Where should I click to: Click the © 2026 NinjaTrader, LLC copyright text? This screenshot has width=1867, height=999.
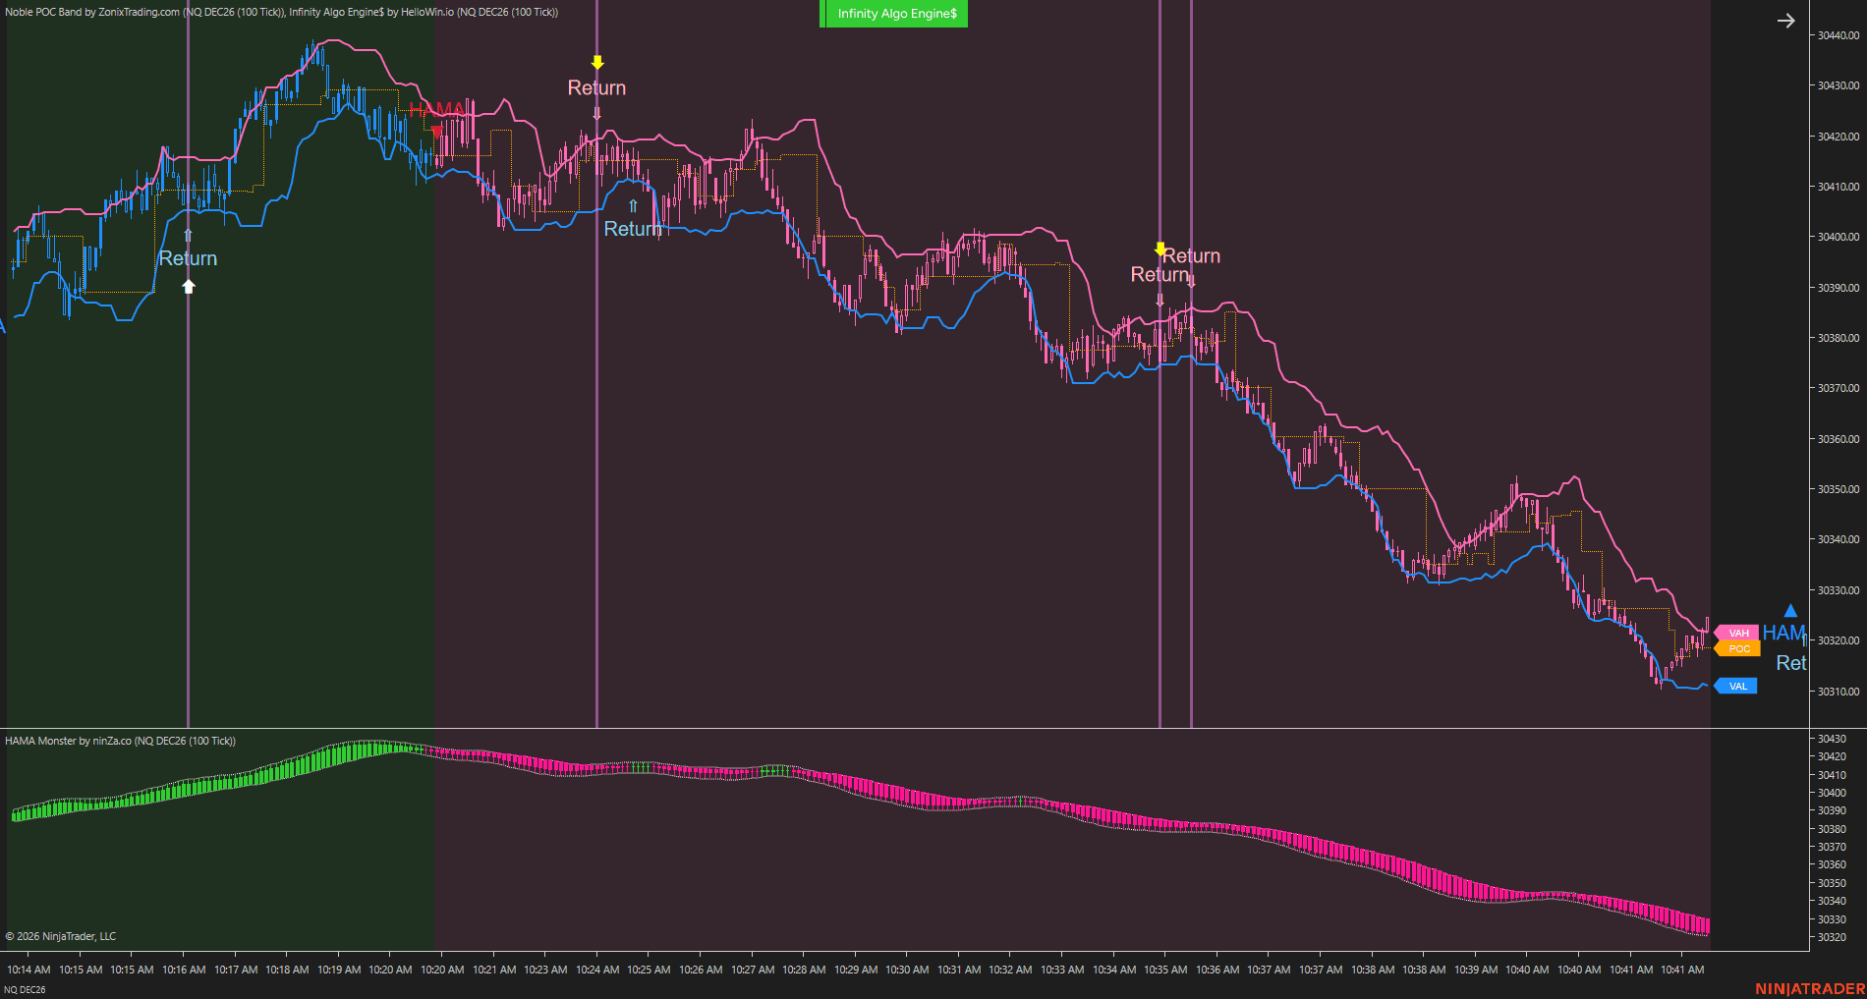click(61, 936)
